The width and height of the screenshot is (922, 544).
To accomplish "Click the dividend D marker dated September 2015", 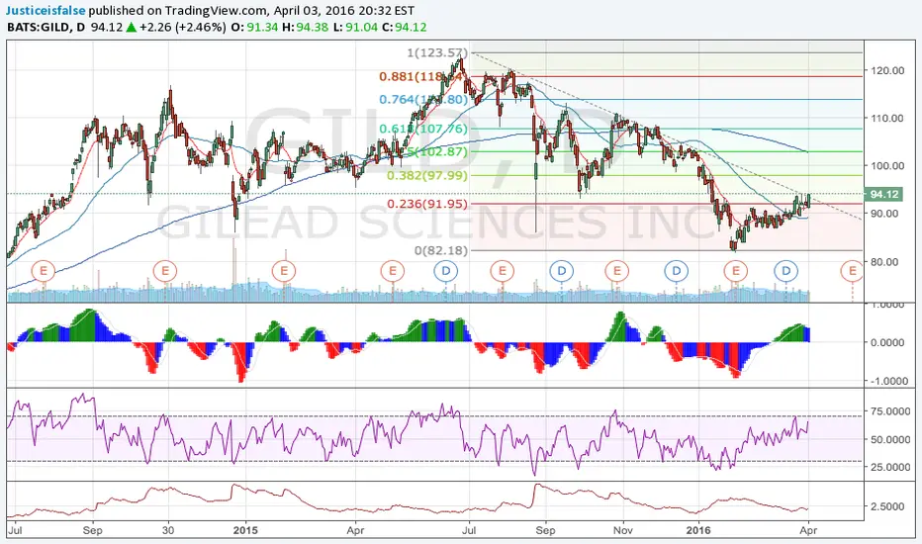I will (562, 271).
